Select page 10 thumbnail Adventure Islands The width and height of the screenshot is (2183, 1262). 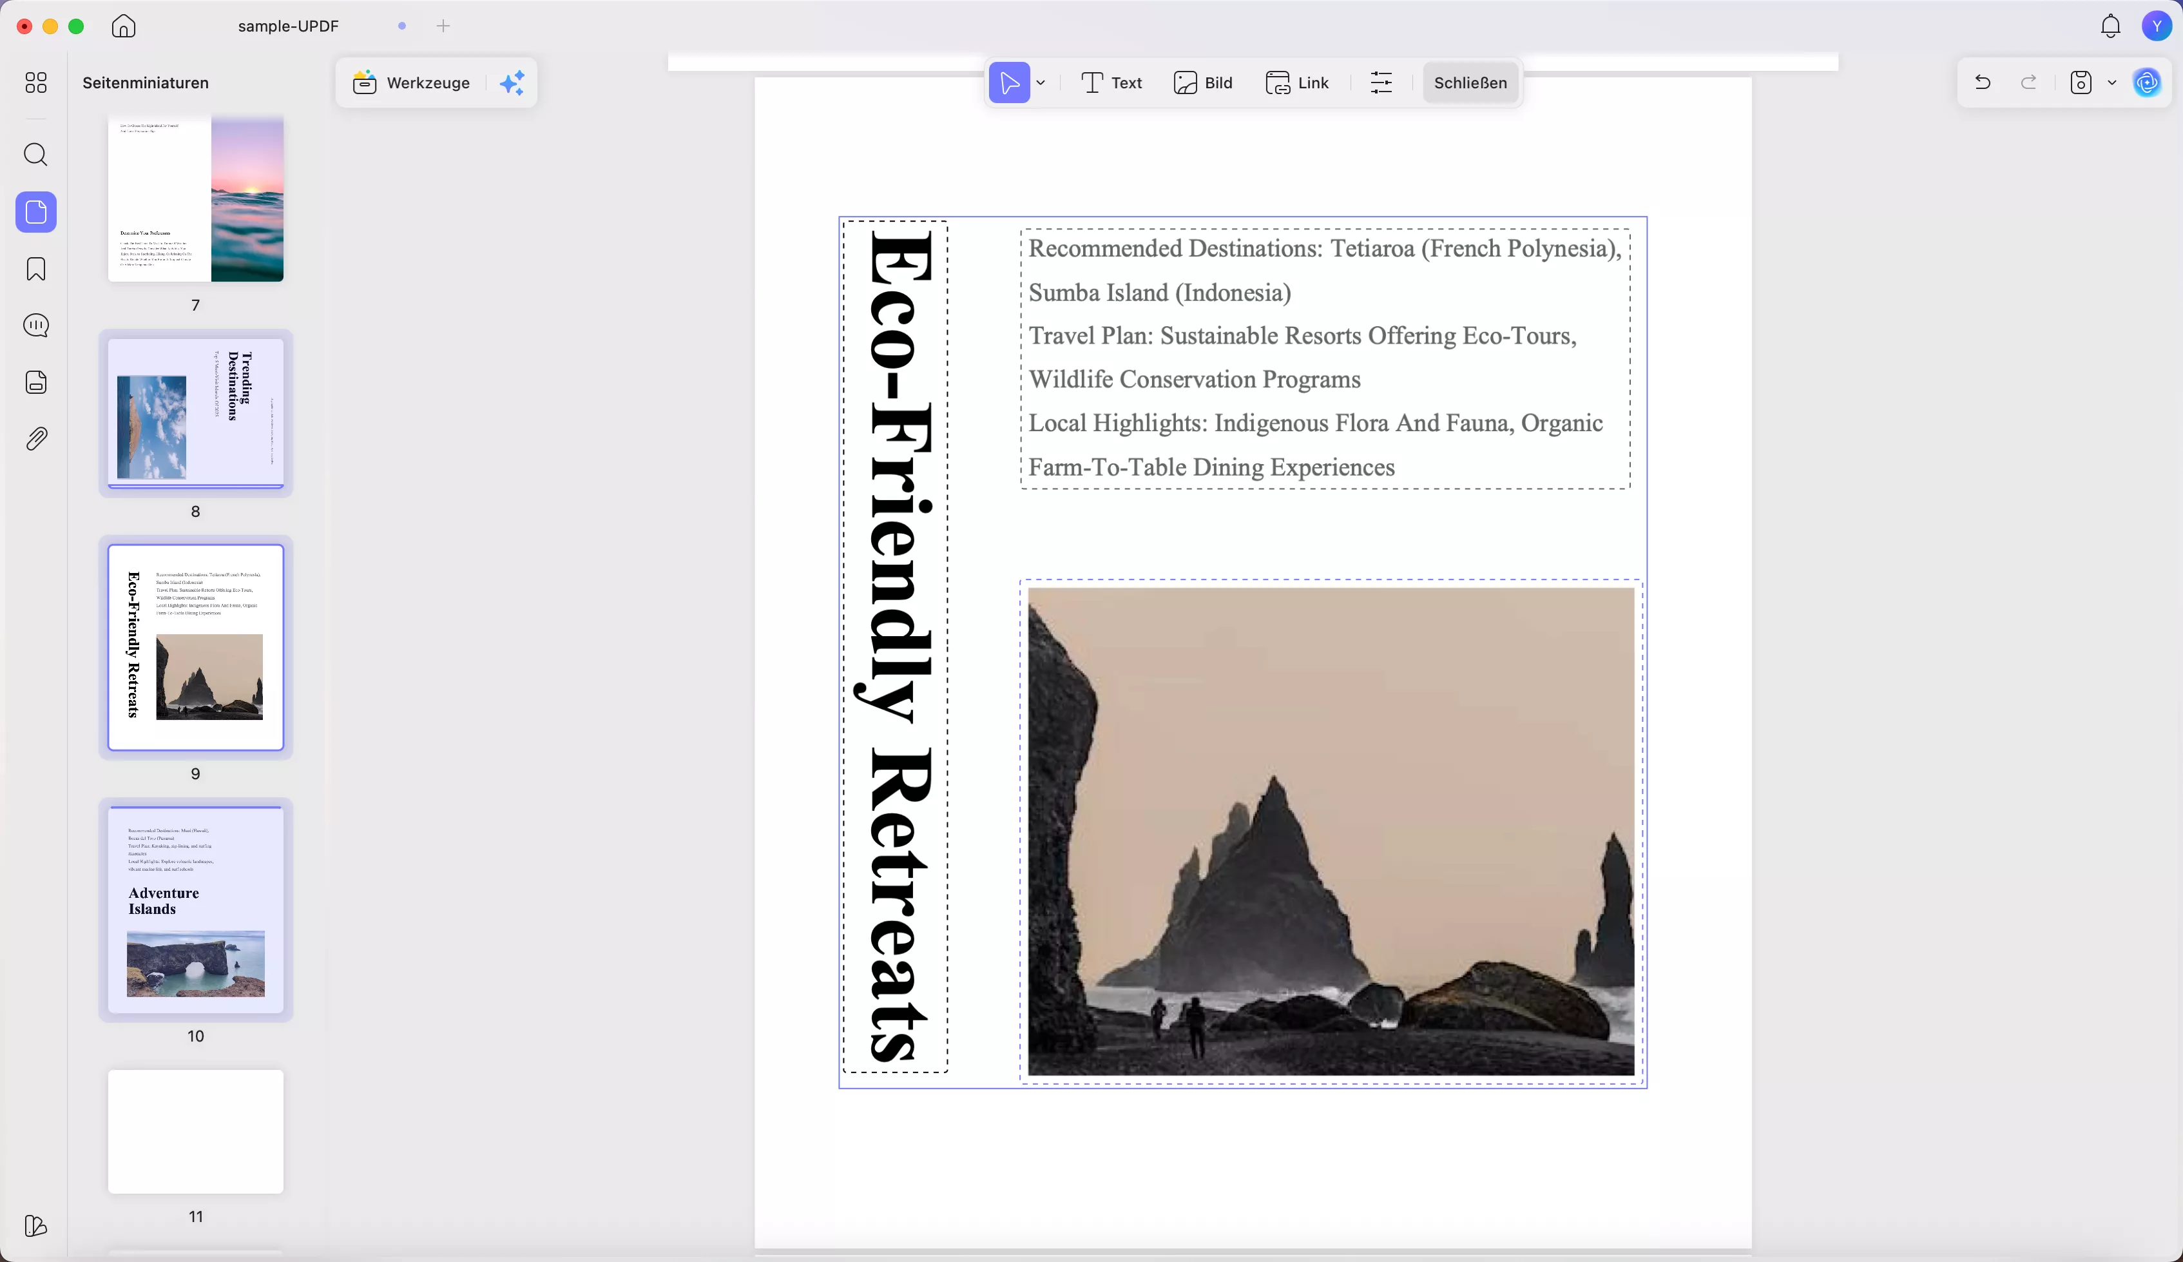196,909
